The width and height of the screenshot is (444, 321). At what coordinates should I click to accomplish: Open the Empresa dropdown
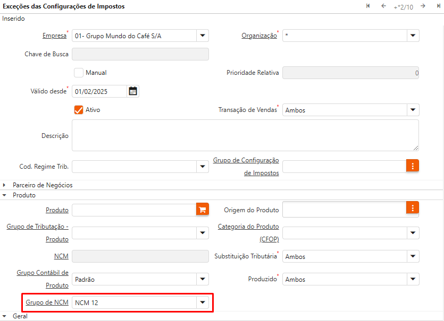pyautogui.click(x=202, y=36)
